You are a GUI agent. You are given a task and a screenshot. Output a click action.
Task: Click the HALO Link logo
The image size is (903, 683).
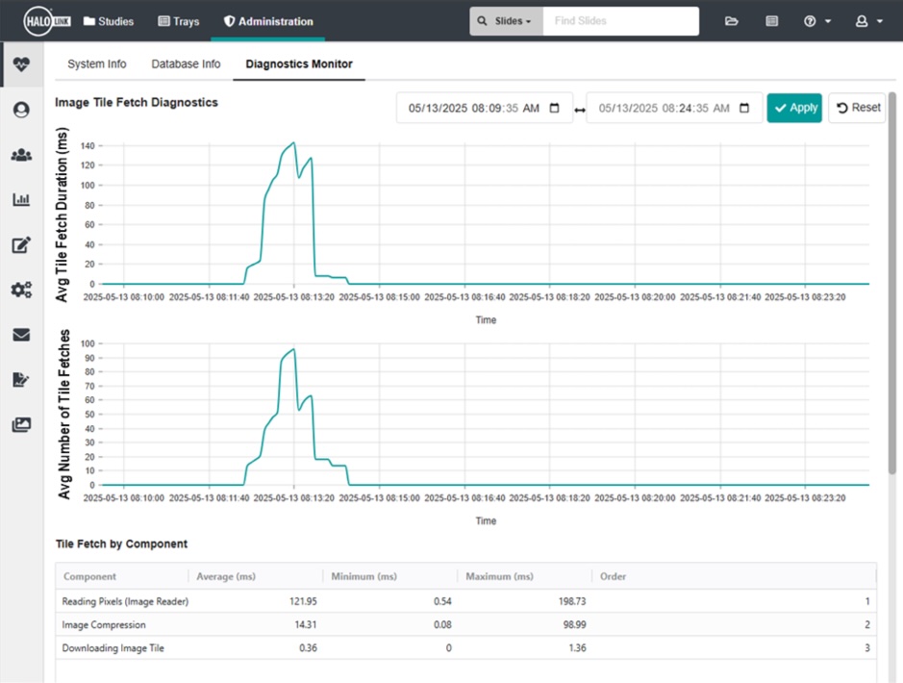tap(47, 21)
